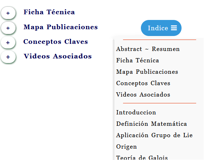Viewport: 209px width, 160px height.
Task: Go to Abstract ~ Resumen in index
Action: (x=148, y=49)
